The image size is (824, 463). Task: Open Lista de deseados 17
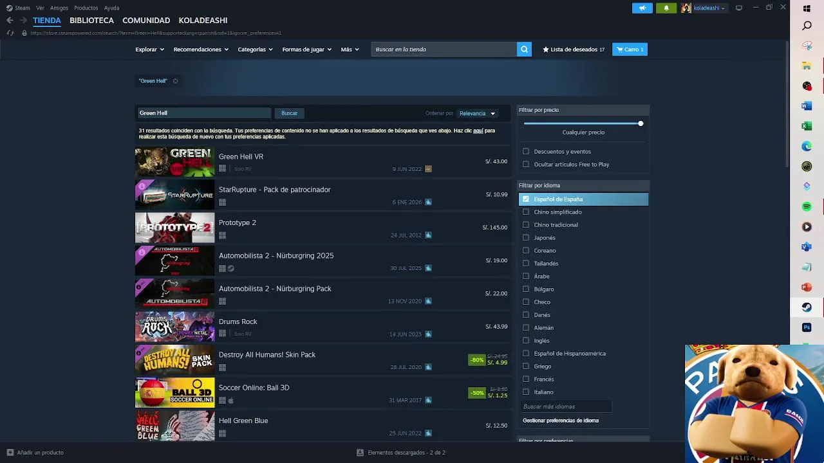click(574, 50)
